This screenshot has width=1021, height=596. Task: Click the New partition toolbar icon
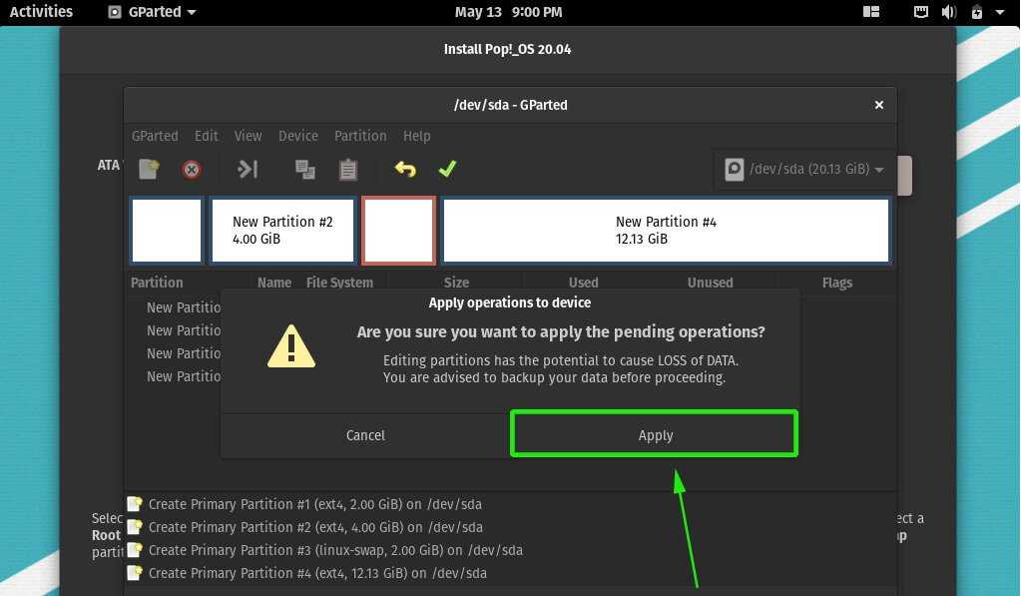(149, 170)
